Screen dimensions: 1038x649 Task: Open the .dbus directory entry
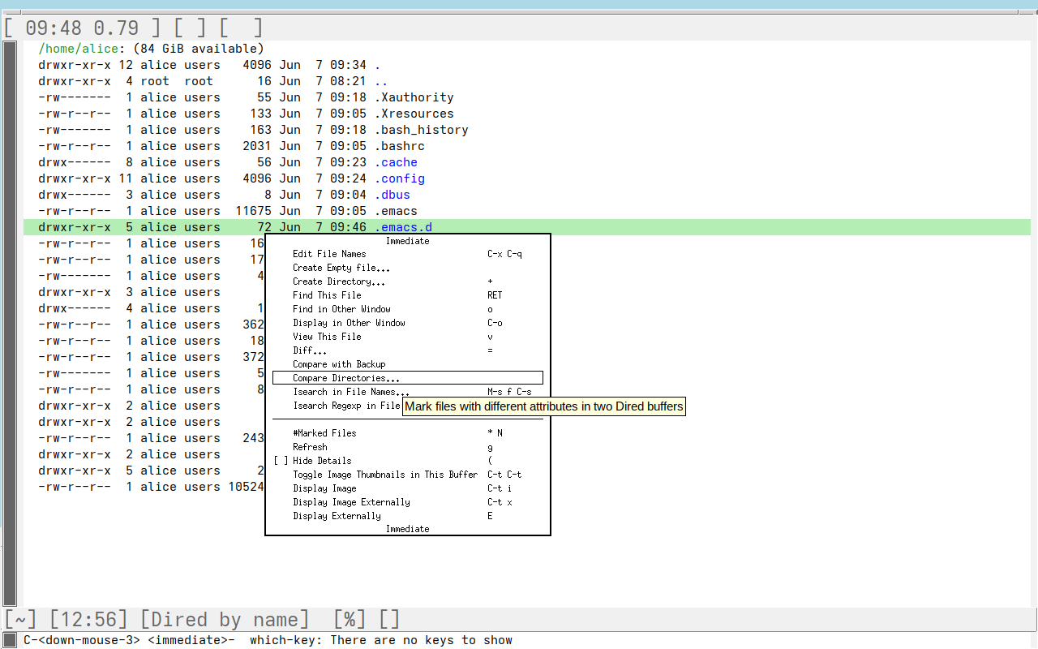(392, 195)
